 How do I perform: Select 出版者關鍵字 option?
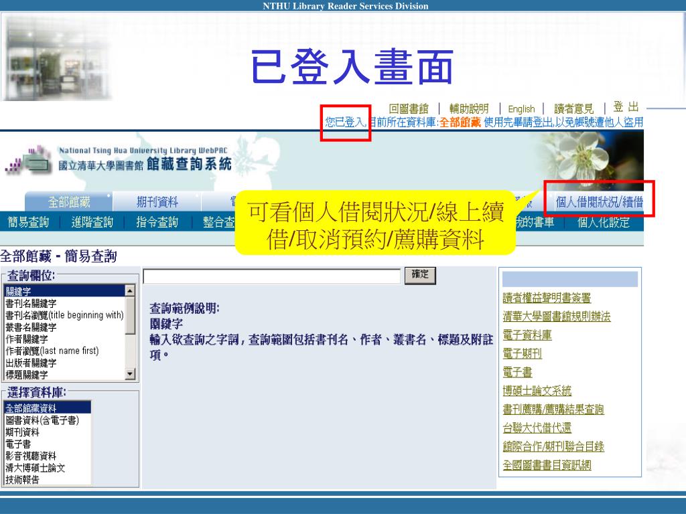coord(65,363)
